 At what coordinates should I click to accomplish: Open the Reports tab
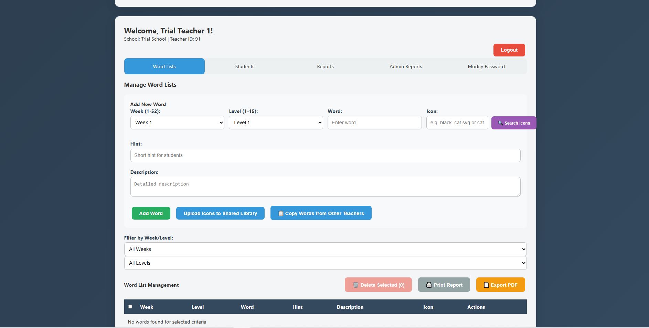coord(325,66)
